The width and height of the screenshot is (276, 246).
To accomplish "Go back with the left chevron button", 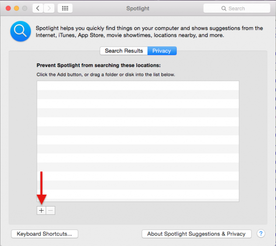I will [x=38, y=8].
